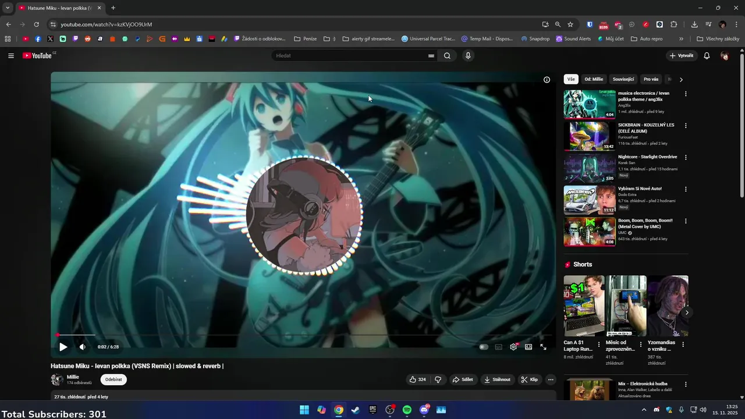Click the Sdílet share button
This screenshot has height=419, width=745.
point(463,379)
